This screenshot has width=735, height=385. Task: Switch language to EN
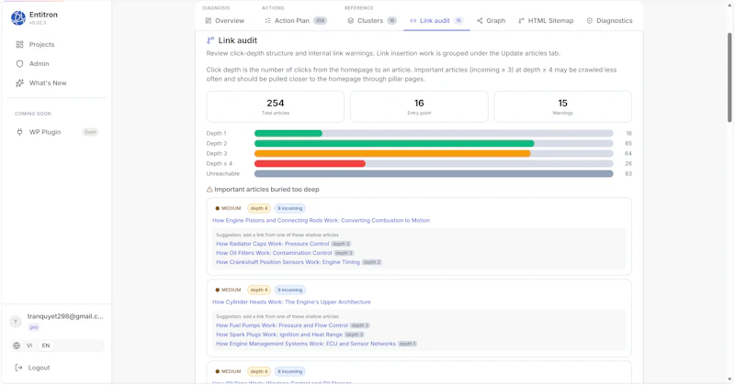click(x=45, y=346)
